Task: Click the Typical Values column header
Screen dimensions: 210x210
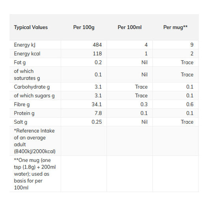Action: point(31,27)
